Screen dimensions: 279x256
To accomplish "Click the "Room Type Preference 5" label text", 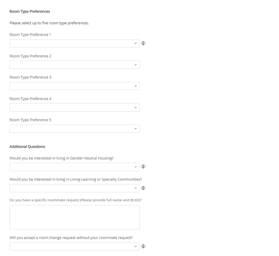I will pyautogui.click(x=30, y=120).
